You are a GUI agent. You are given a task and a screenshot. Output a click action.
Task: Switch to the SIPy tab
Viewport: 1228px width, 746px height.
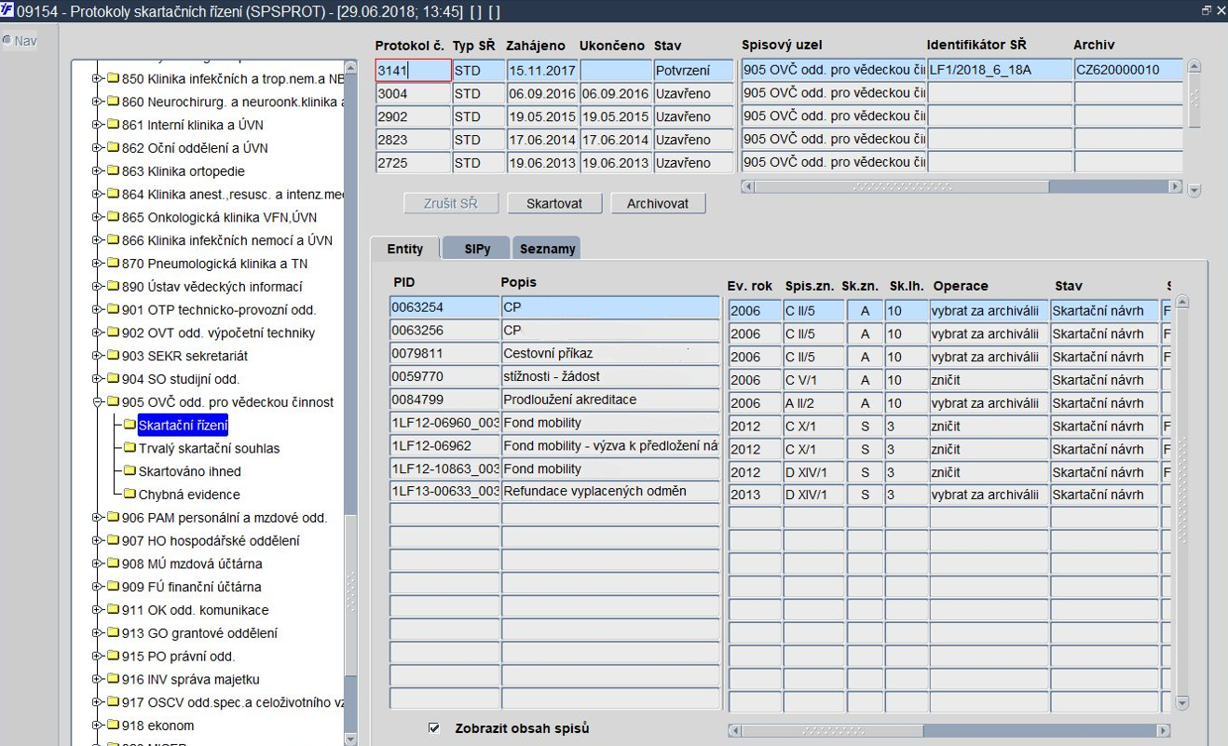[477, 249]
